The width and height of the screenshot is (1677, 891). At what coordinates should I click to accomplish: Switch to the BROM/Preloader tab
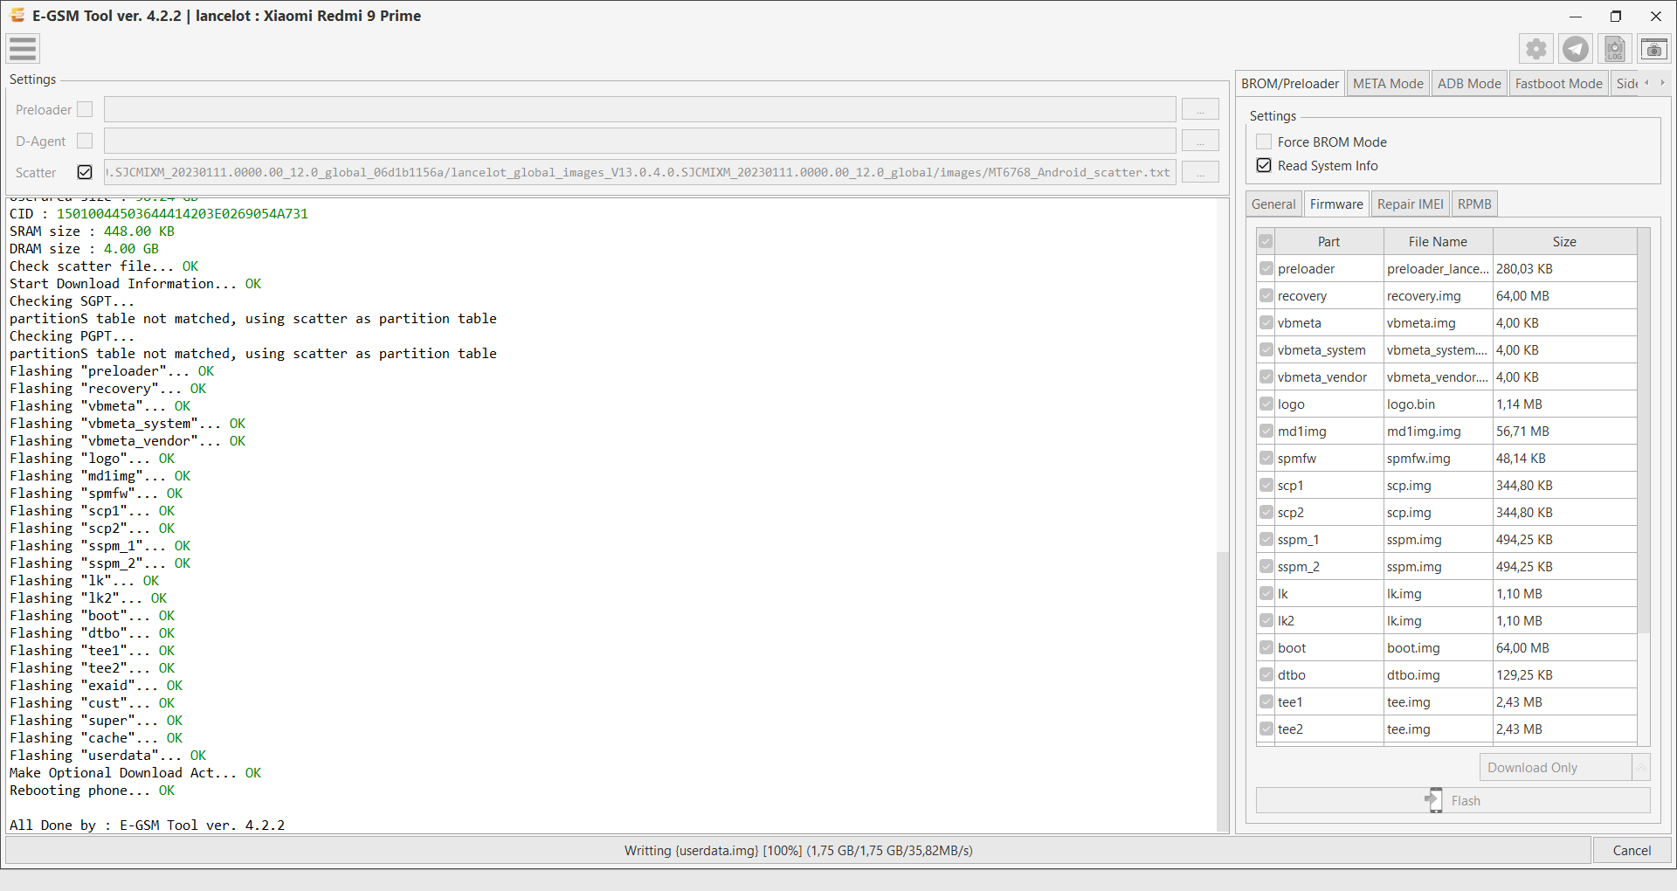(x=1290, y=83)
